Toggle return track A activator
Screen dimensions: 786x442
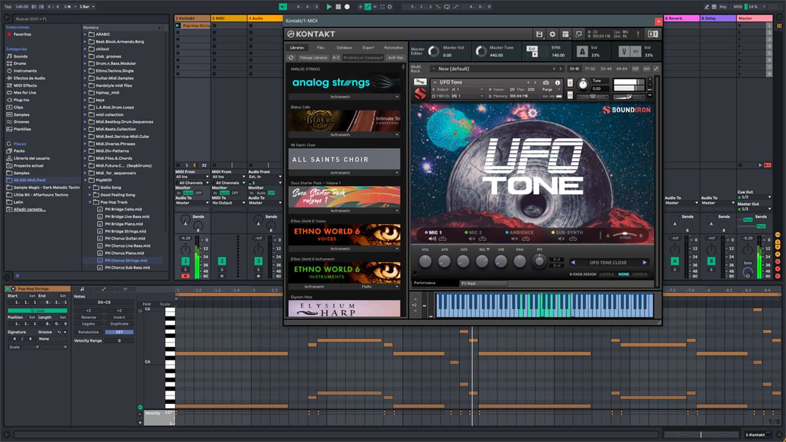pos(675,261)
